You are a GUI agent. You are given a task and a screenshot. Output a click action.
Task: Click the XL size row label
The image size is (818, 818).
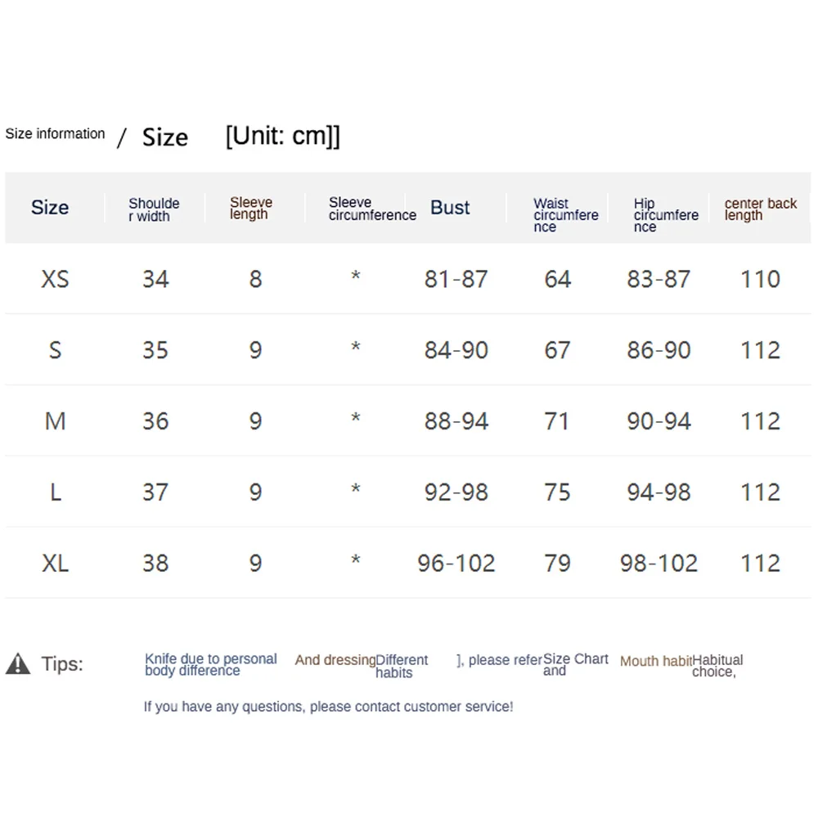coord(56,564)
